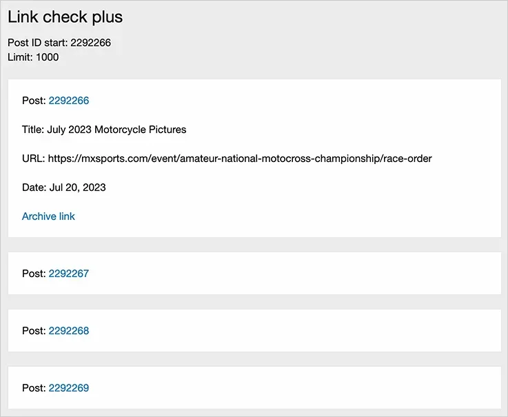Click the "Post:" label beside 2292268
This screenshot has height=417, width=508.
tap(34, 331)
